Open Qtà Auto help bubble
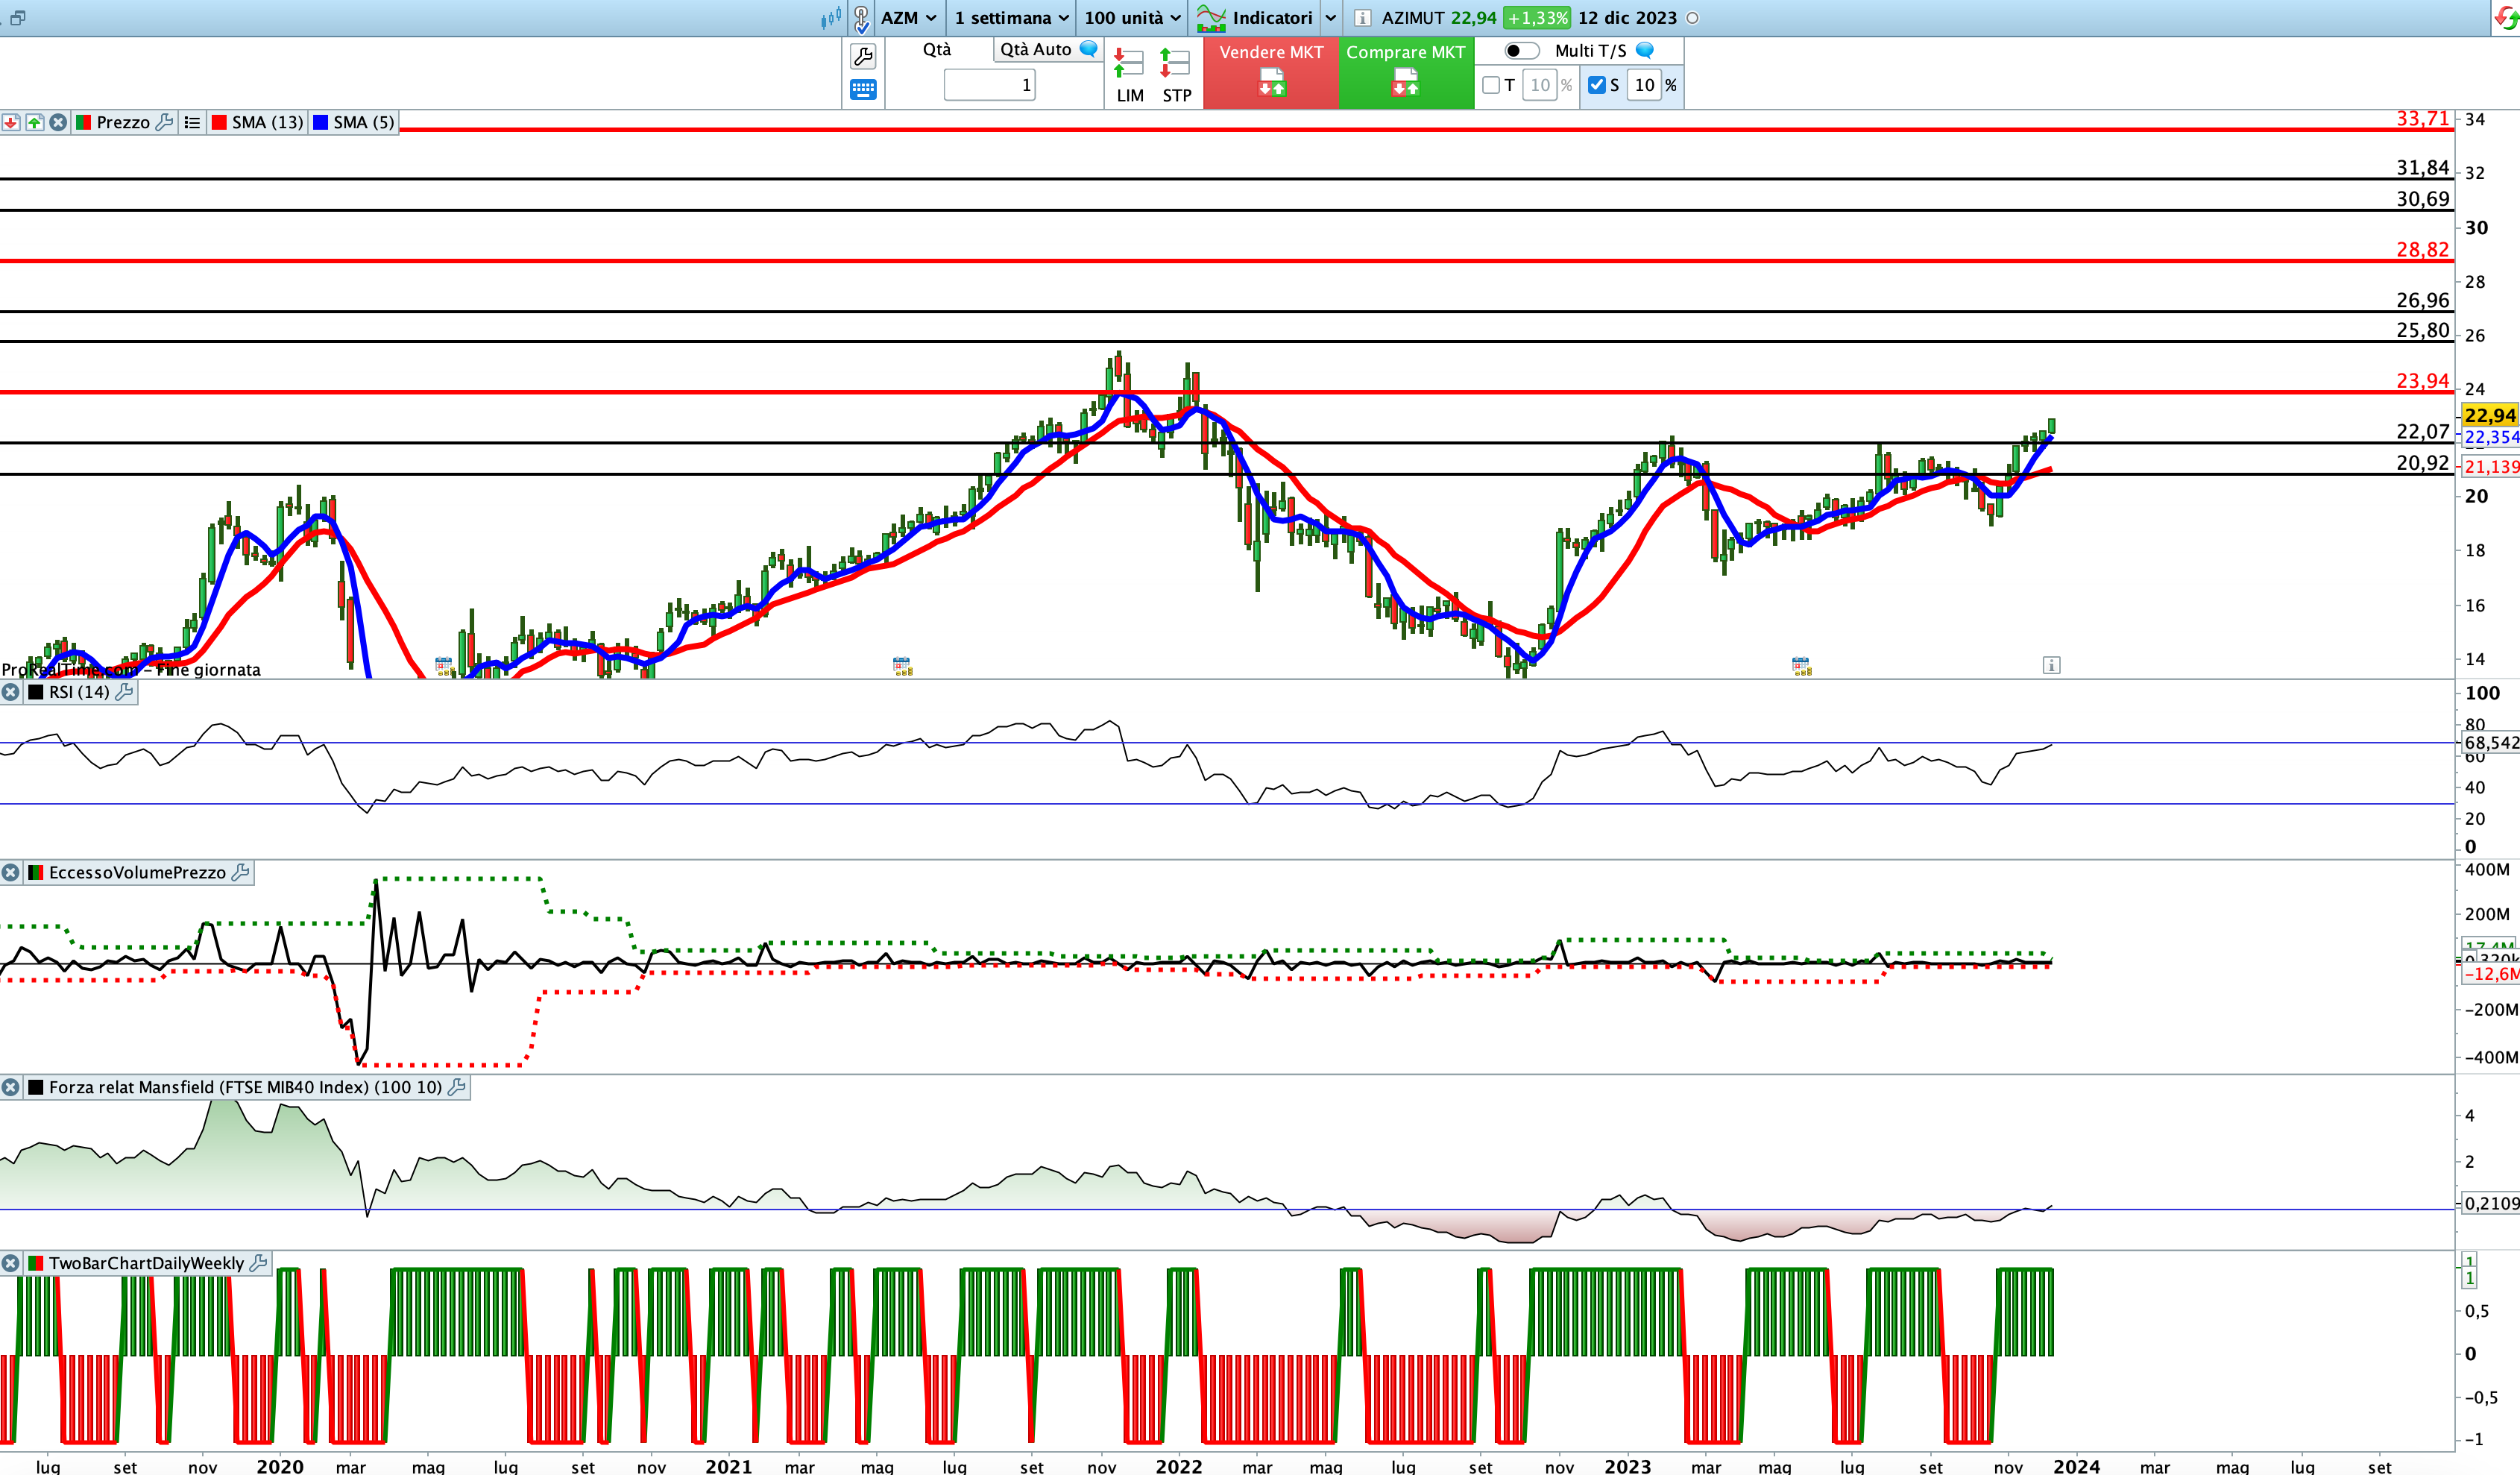The height and width of the screenshot is (1475, 2520). [1089, 49]
